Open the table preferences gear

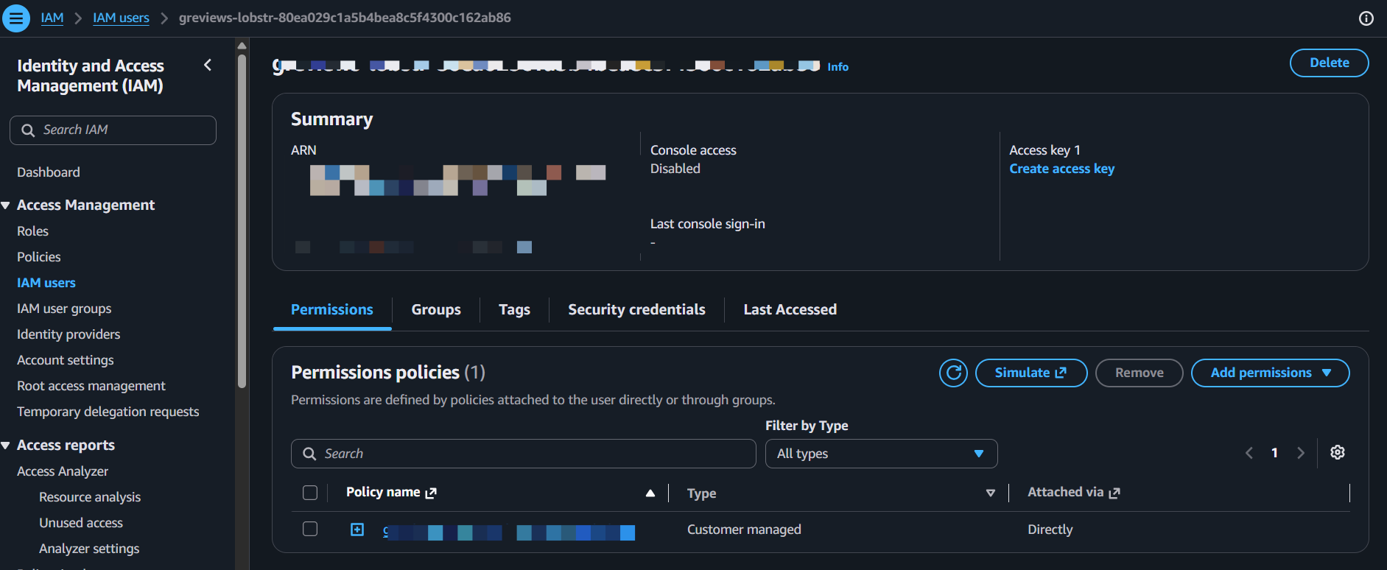pos(1338,453)
